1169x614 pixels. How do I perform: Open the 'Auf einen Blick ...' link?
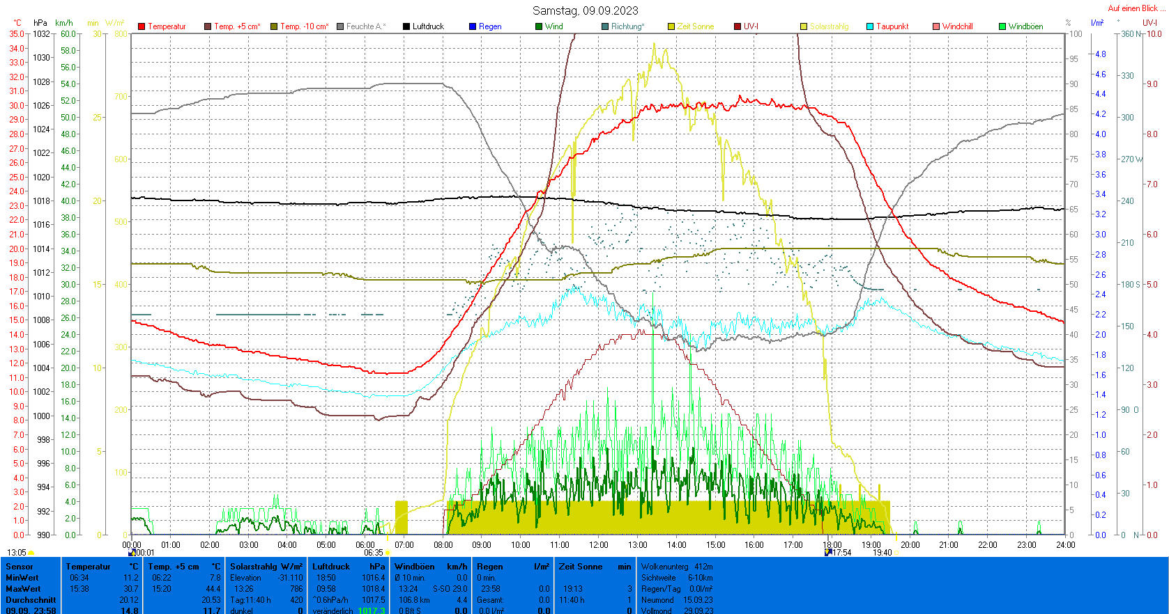click(1137, 8)
